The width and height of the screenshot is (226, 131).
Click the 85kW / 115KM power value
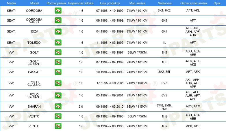click(x=137, y=107)
